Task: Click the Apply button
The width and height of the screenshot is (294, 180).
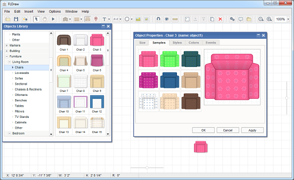Action: (252, 130)
